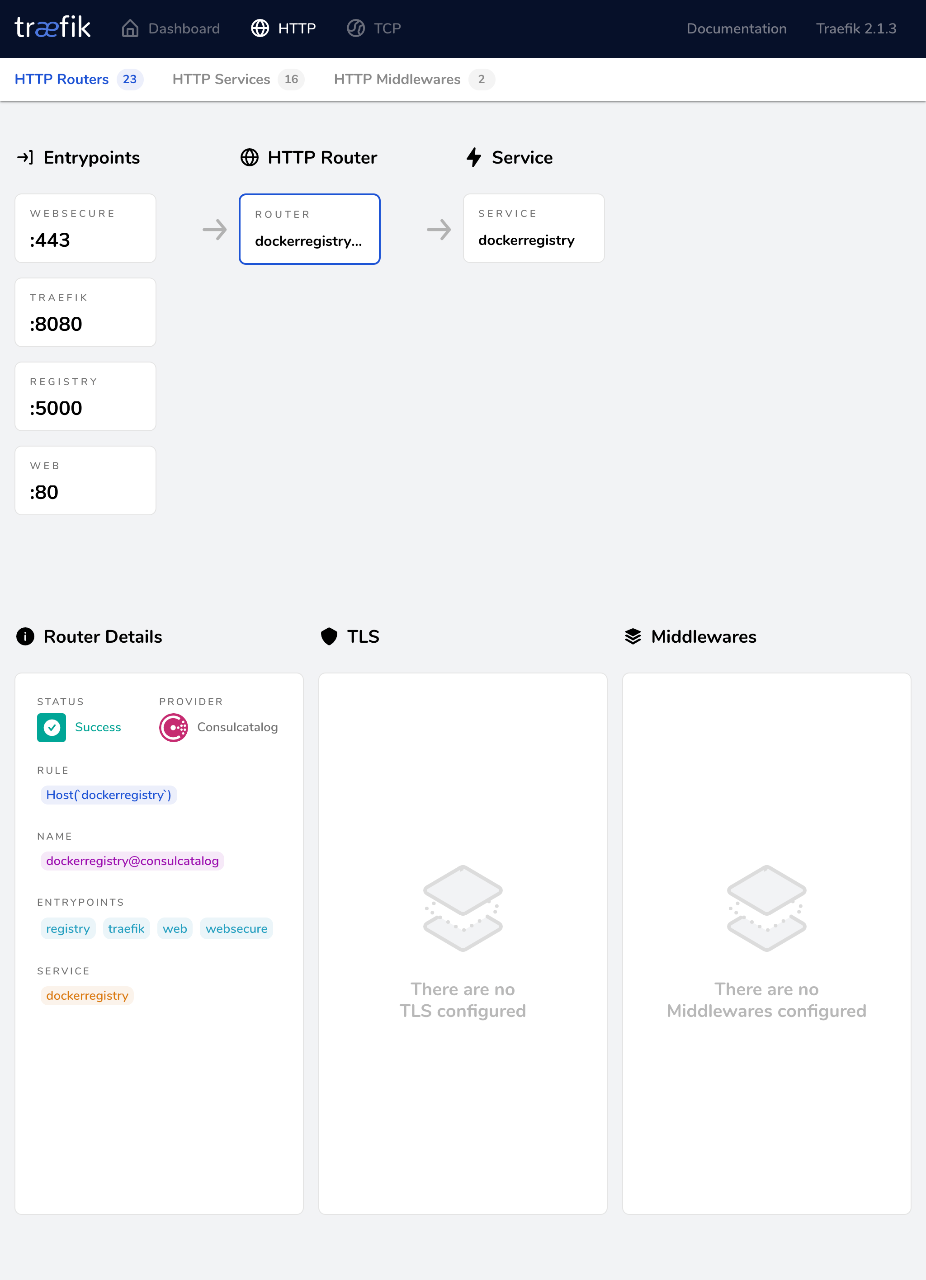Viewport: 926px width, 1280px height.
Task: Switch to the HTTP Middlewares tab
Action: [415, 79]
